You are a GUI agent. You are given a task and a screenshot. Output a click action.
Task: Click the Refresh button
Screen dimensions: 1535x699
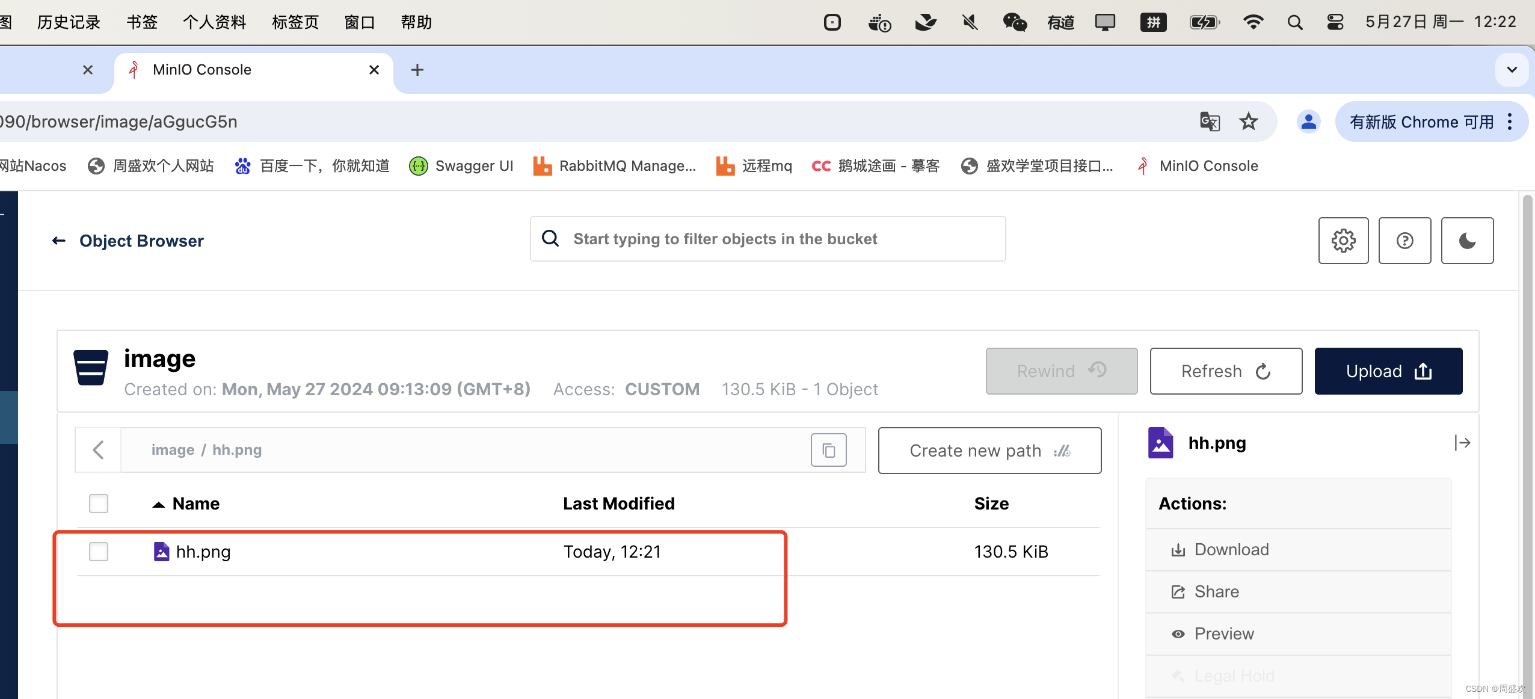coord(1226,371)
